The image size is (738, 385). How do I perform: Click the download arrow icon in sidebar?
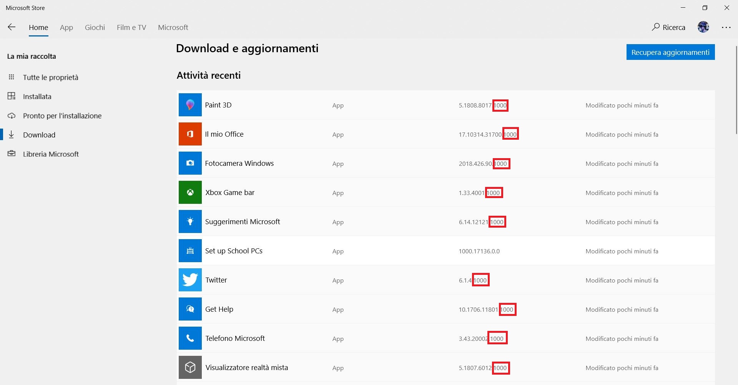(x=12, y=134)
